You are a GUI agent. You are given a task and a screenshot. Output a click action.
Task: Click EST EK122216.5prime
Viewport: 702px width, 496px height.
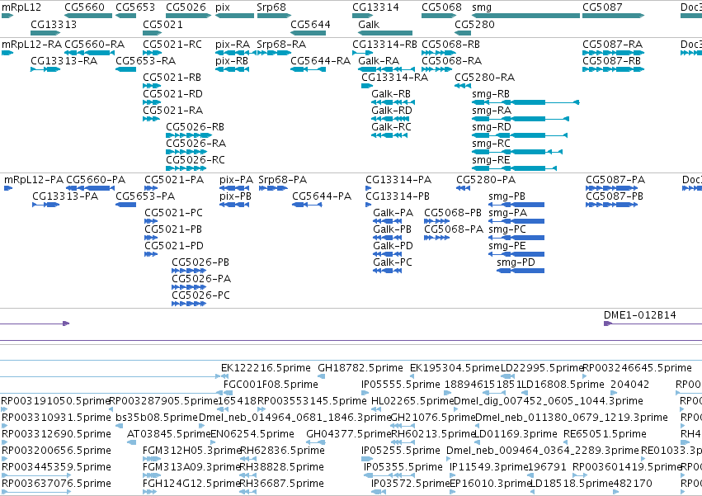[266, 368]
